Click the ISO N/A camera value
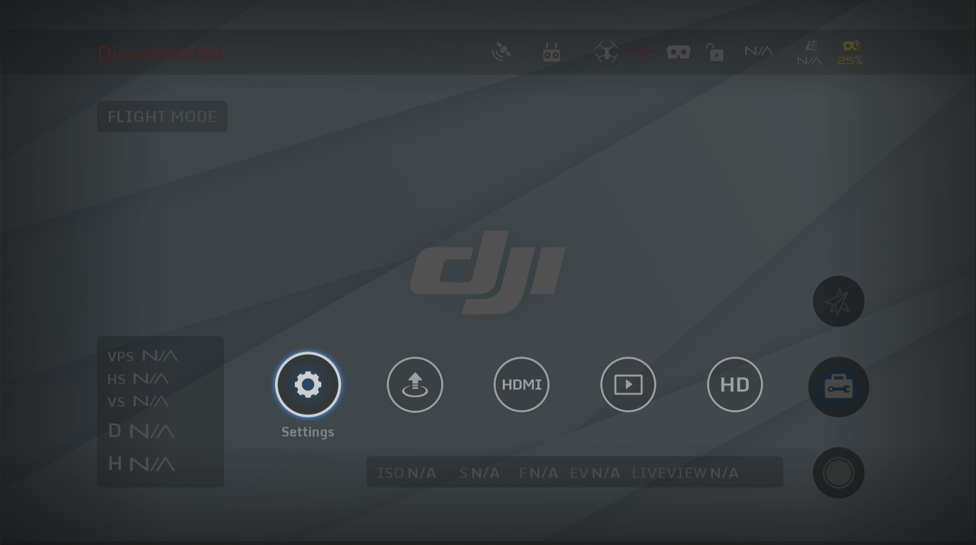This screenshot has height=545, width=976. pos(407,473)
